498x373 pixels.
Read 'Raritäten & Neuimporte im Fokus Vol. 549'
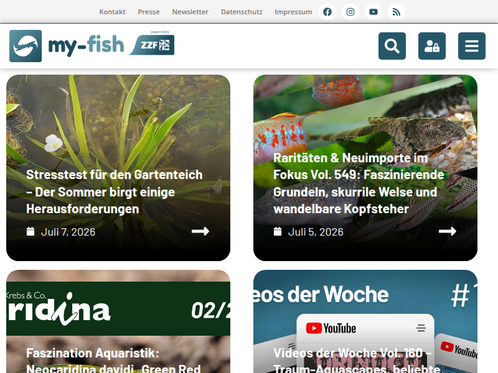pyautogui.click(x=359, y=183)
